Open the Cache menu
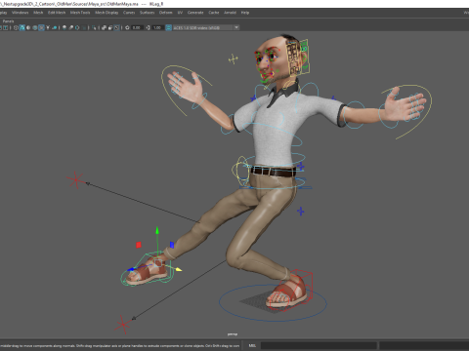The width and height of the screenshot is (469, 351). (x=214, y=13)
